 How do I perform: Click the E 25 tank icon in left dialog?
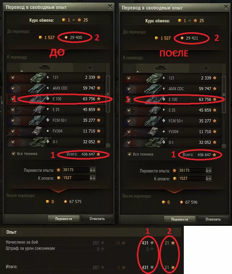[39, 110]
